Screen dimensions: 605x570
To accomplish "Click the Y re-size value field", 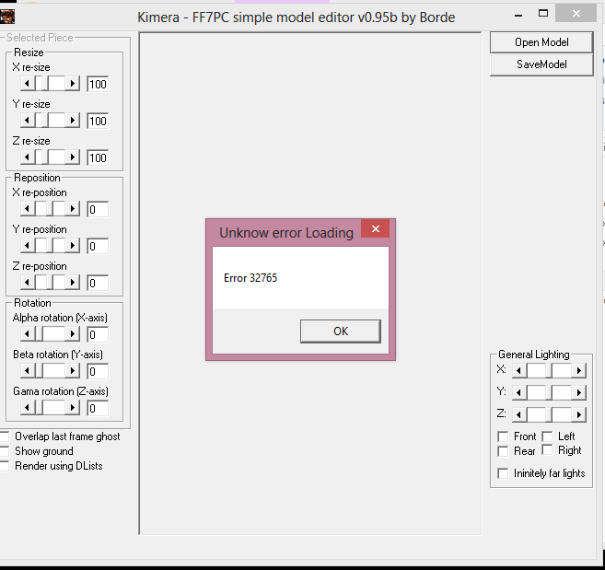I will click(98, 122).
